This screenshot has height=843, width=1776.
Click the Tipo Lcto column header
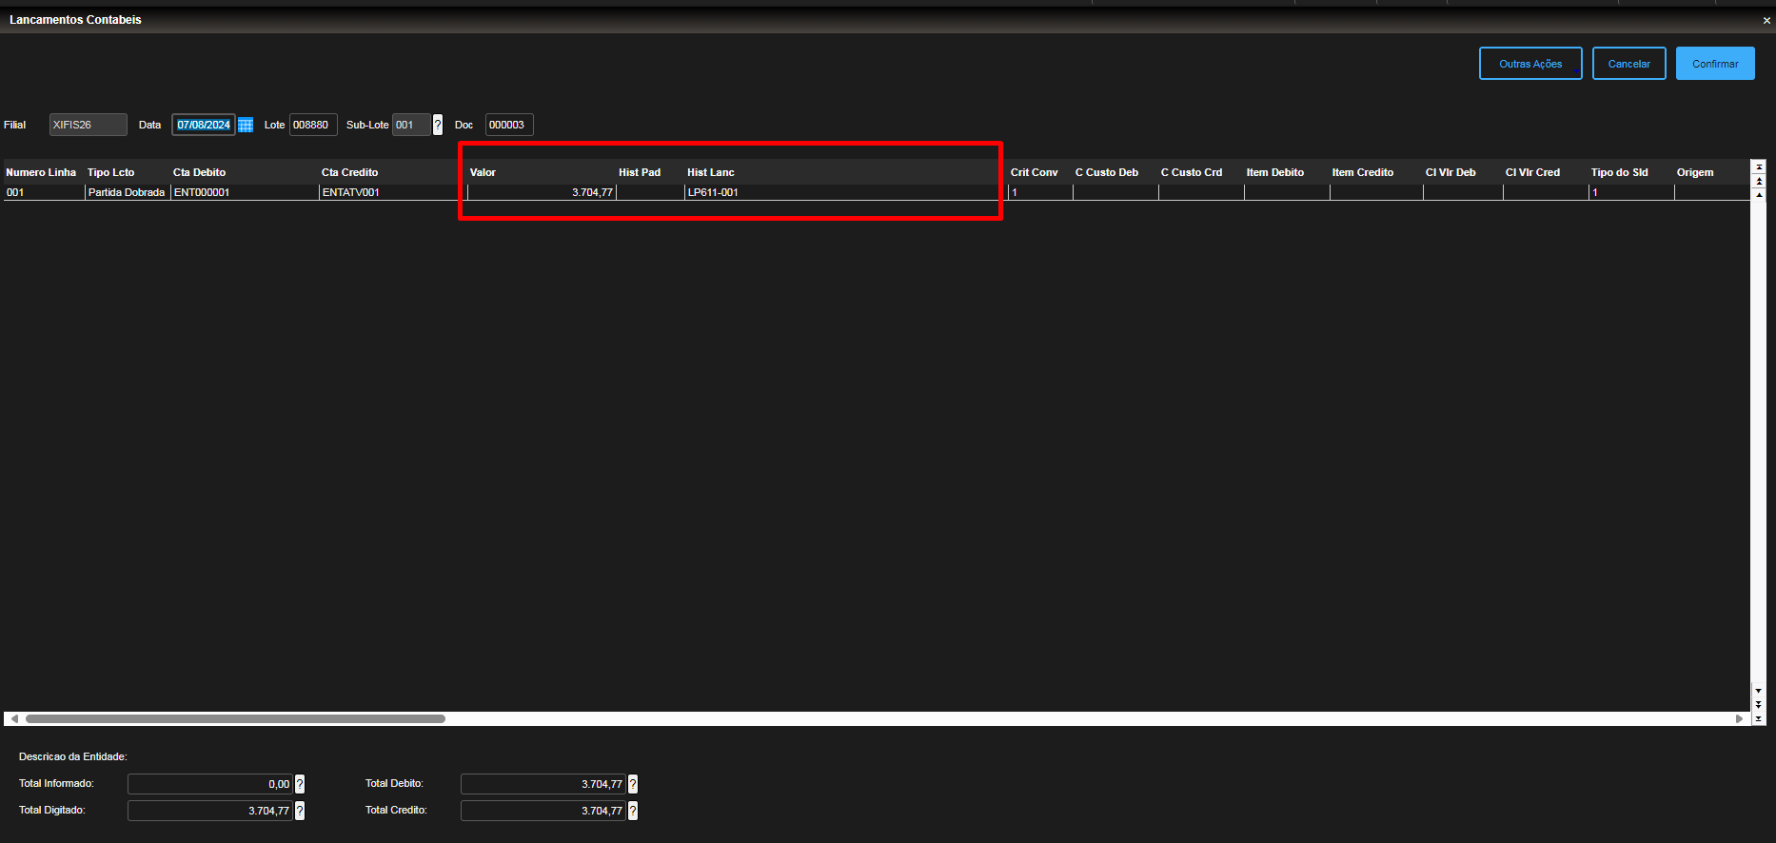tap(111, 172)
